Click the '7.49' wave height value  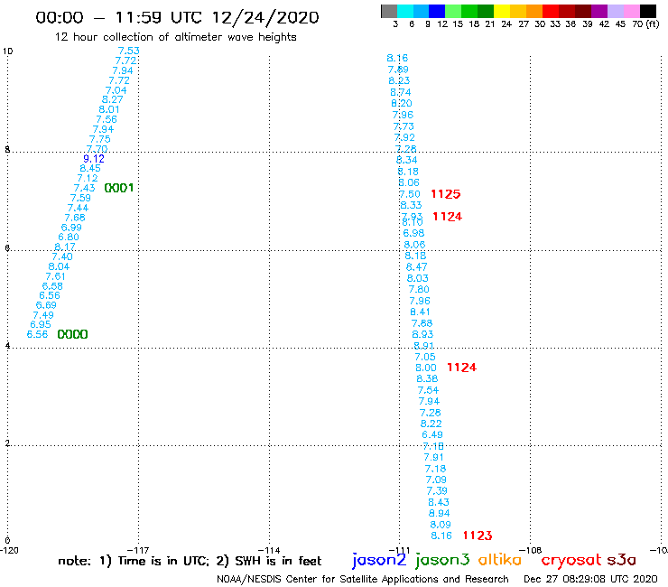(43, 315)
